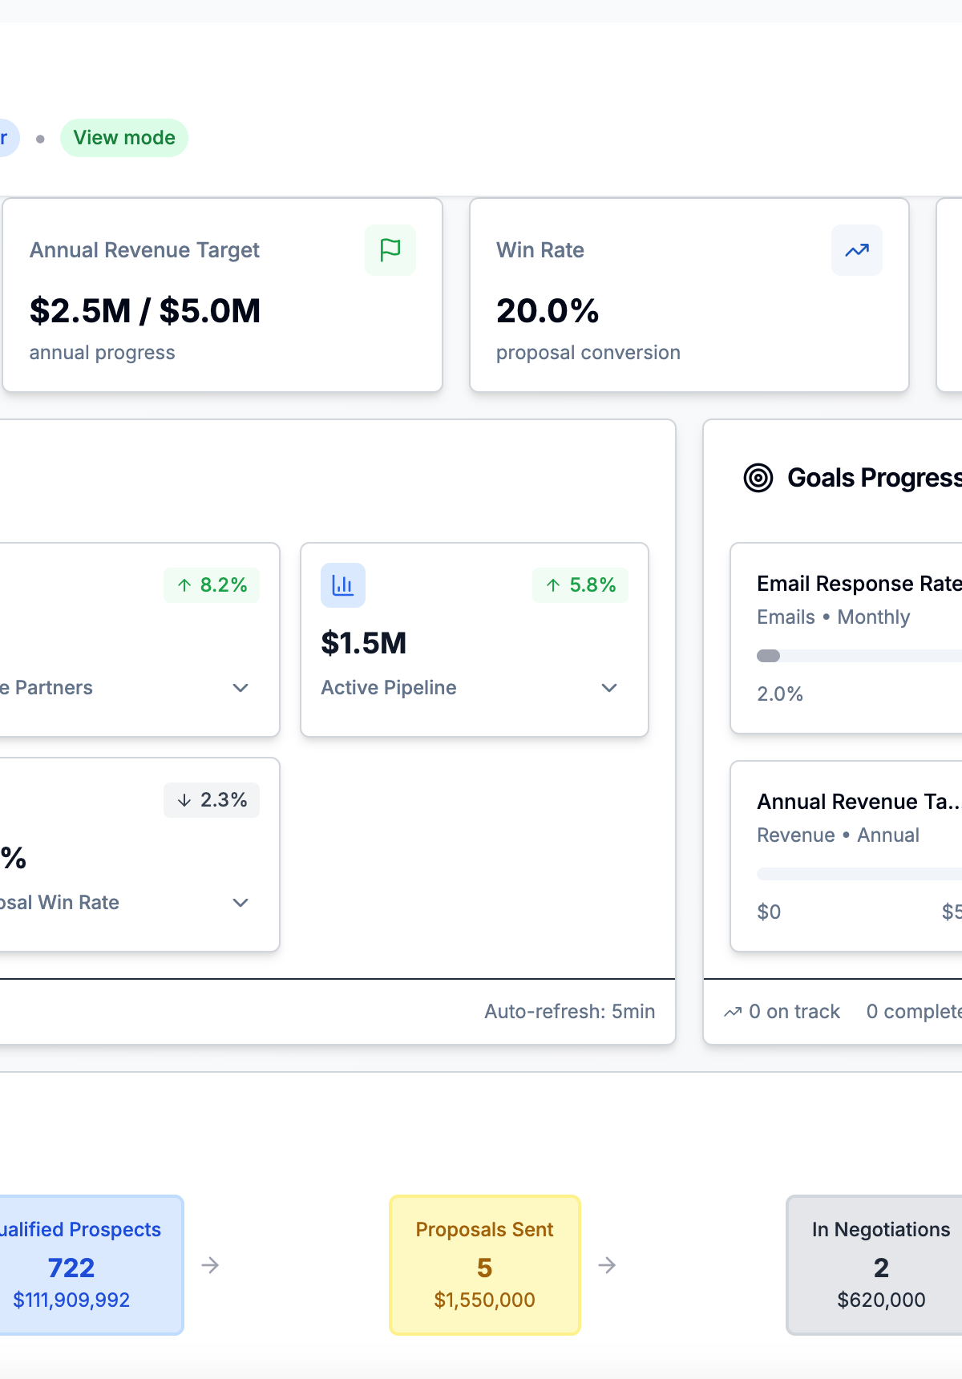
Task: Expand the Proposal Win Rate chevron
Action: 240,903
